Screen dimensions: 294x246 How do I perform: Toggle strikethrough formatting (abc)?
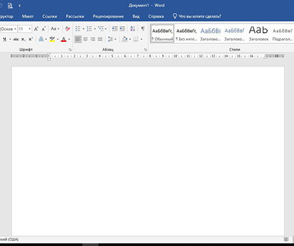coord(16,39)
